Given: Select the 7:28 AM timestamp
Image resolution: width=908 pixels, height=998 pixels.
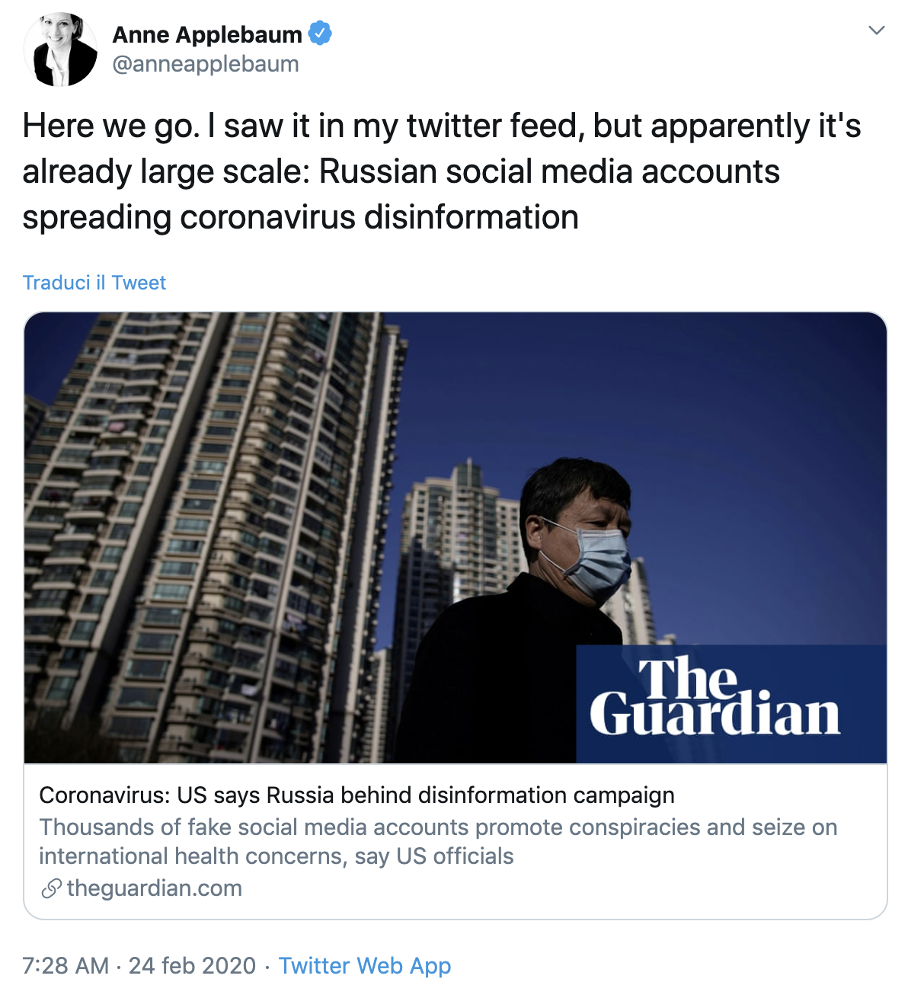Looking at the screenshot, I should (x=66, y=966).
